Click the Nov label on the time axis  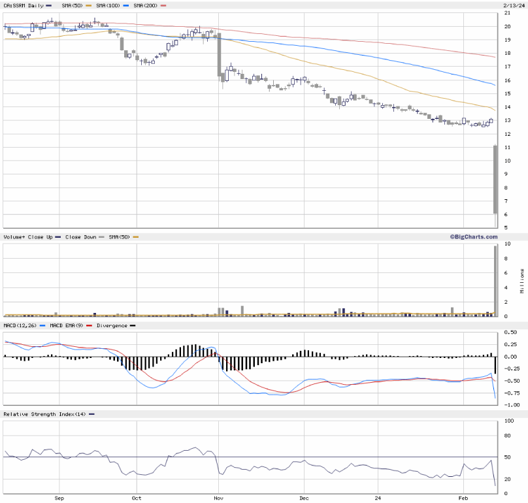tap(218, 496)
